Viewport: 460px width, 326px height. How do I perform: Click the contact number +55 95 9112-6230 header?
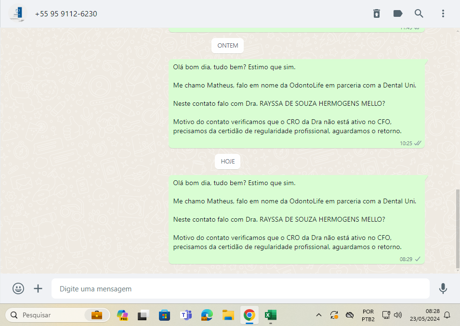[x=66, y=14]
